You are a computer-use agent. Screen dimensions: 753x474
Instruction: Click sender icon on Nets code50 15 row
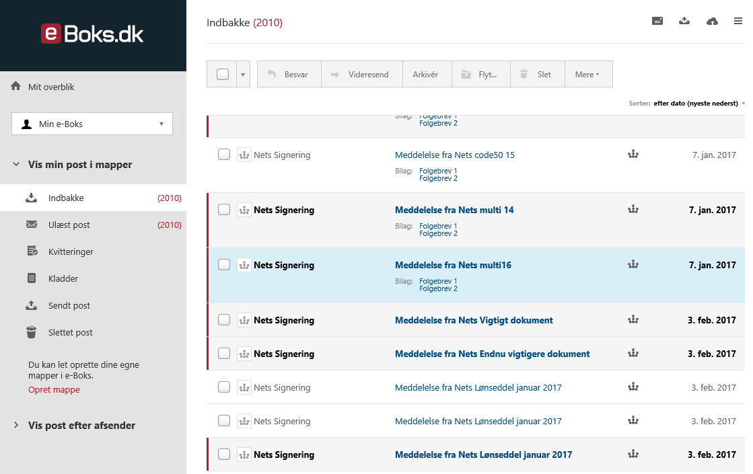click(244, 155)
